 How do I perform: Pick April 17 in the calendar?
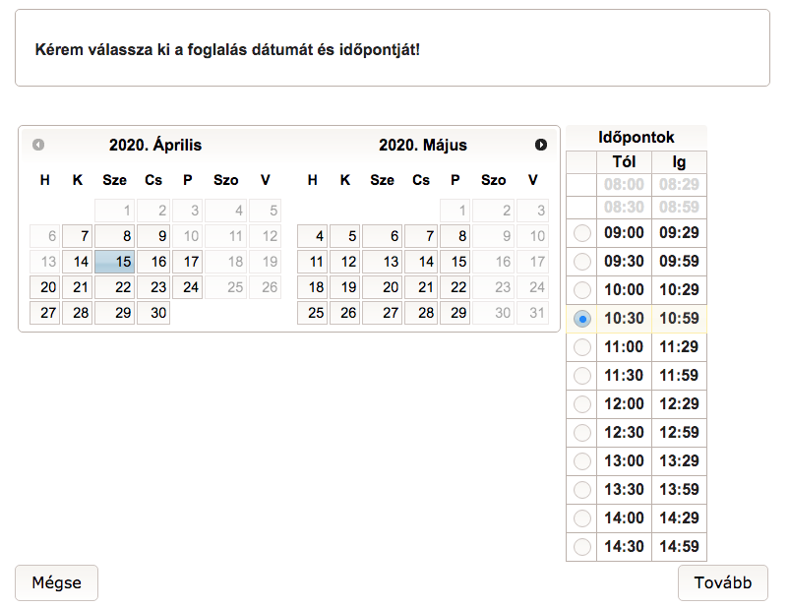[188, 262]
